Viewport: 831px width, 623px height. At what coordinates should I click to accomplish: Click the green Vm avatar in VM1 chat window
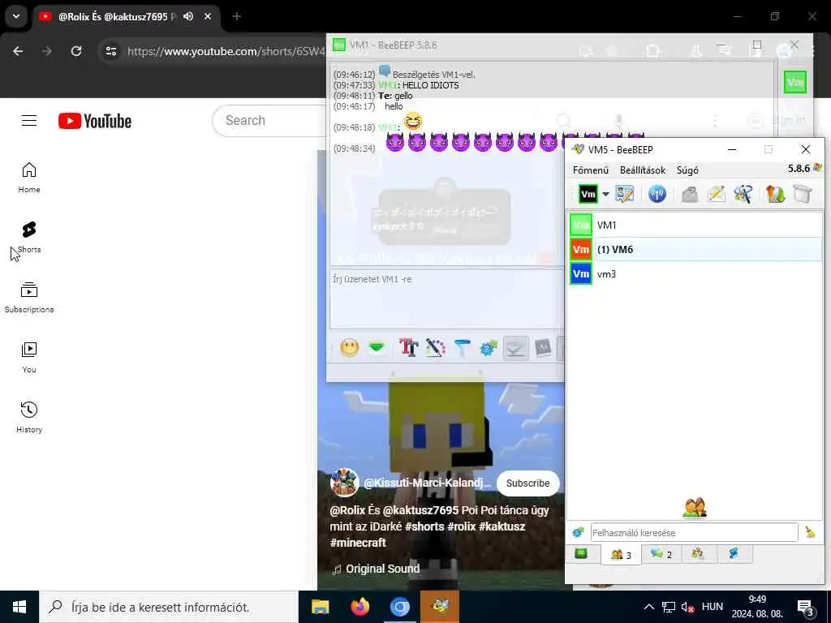point(795,82)
